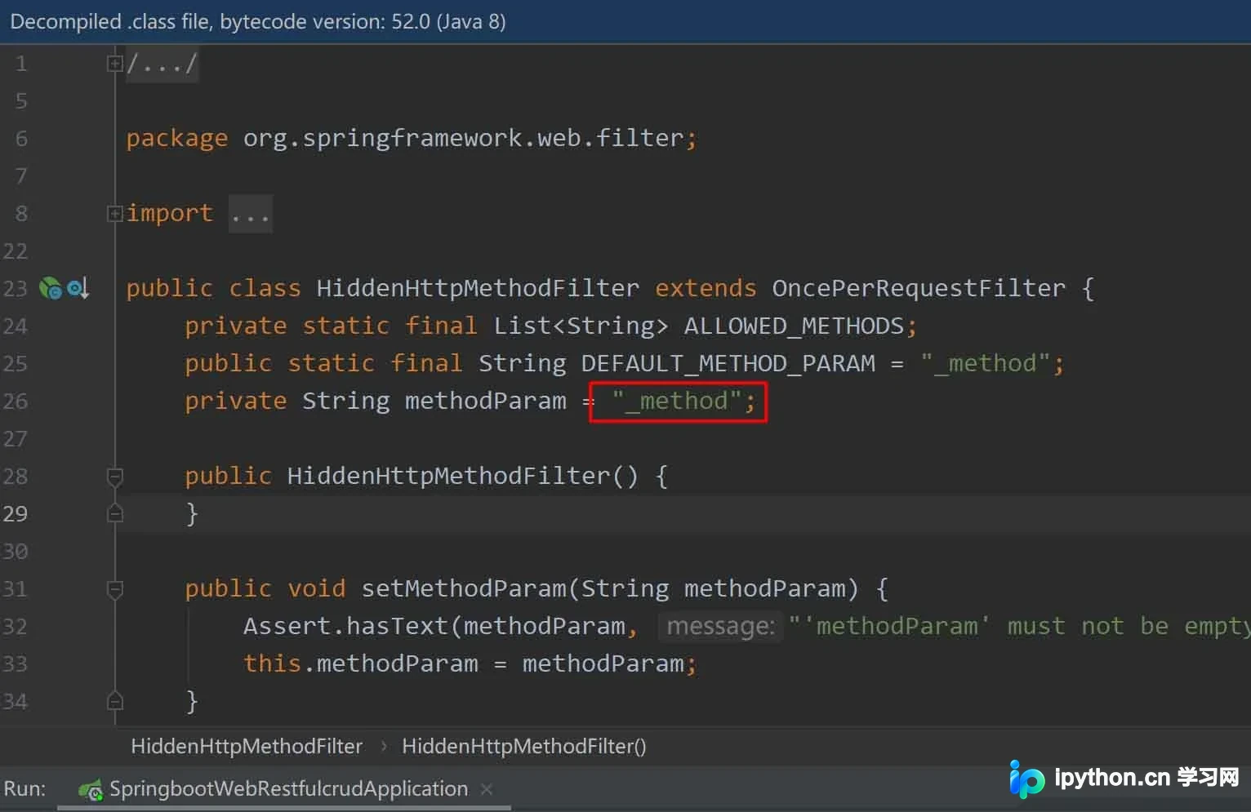The image size is (1251, 812).
Task: Click the Spring Boot run configuration icon
Action: coord(90,790)
